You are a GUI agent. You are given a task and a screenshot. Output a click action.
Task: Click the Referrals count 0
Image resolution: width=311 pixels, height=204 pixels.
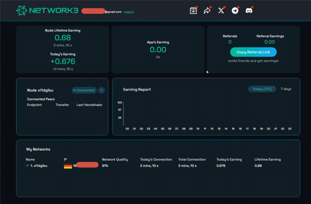pyautogui.click(x=230, y=42)
